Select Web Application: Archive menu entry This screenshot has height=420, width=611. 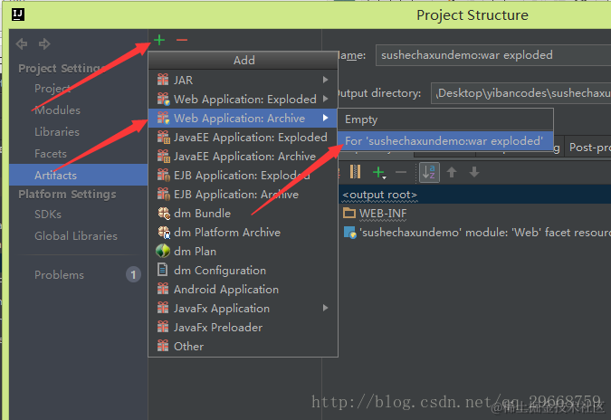(x=243, y=118)
